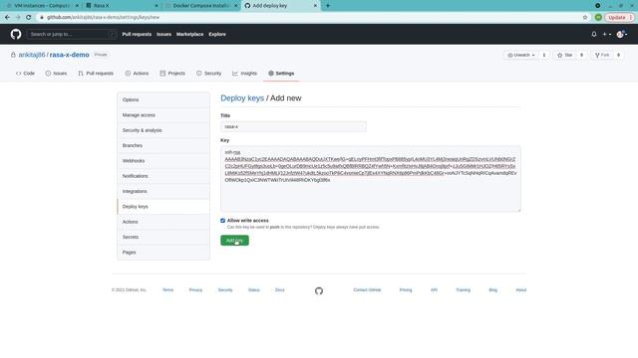This screenshot has width=638, height=358.
Task: Switch to the VM instances browser tab
Action: coord(42,6)
